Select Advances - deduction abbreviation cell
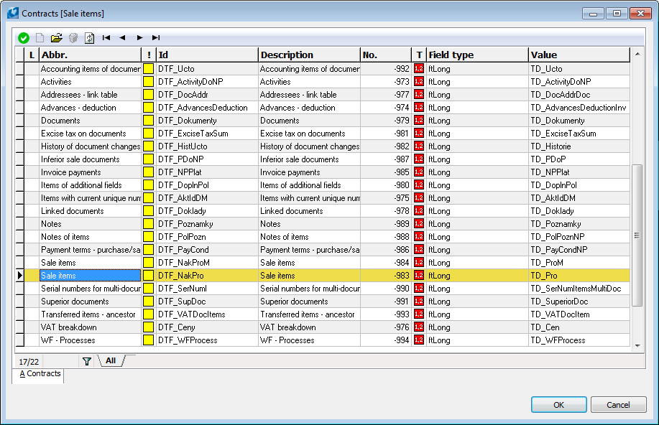Viewport: 659px width, 425px height. pos(91,108)
